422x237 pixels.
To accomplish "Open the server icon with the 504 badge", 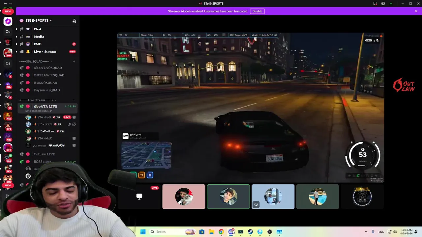I will 8,52.
